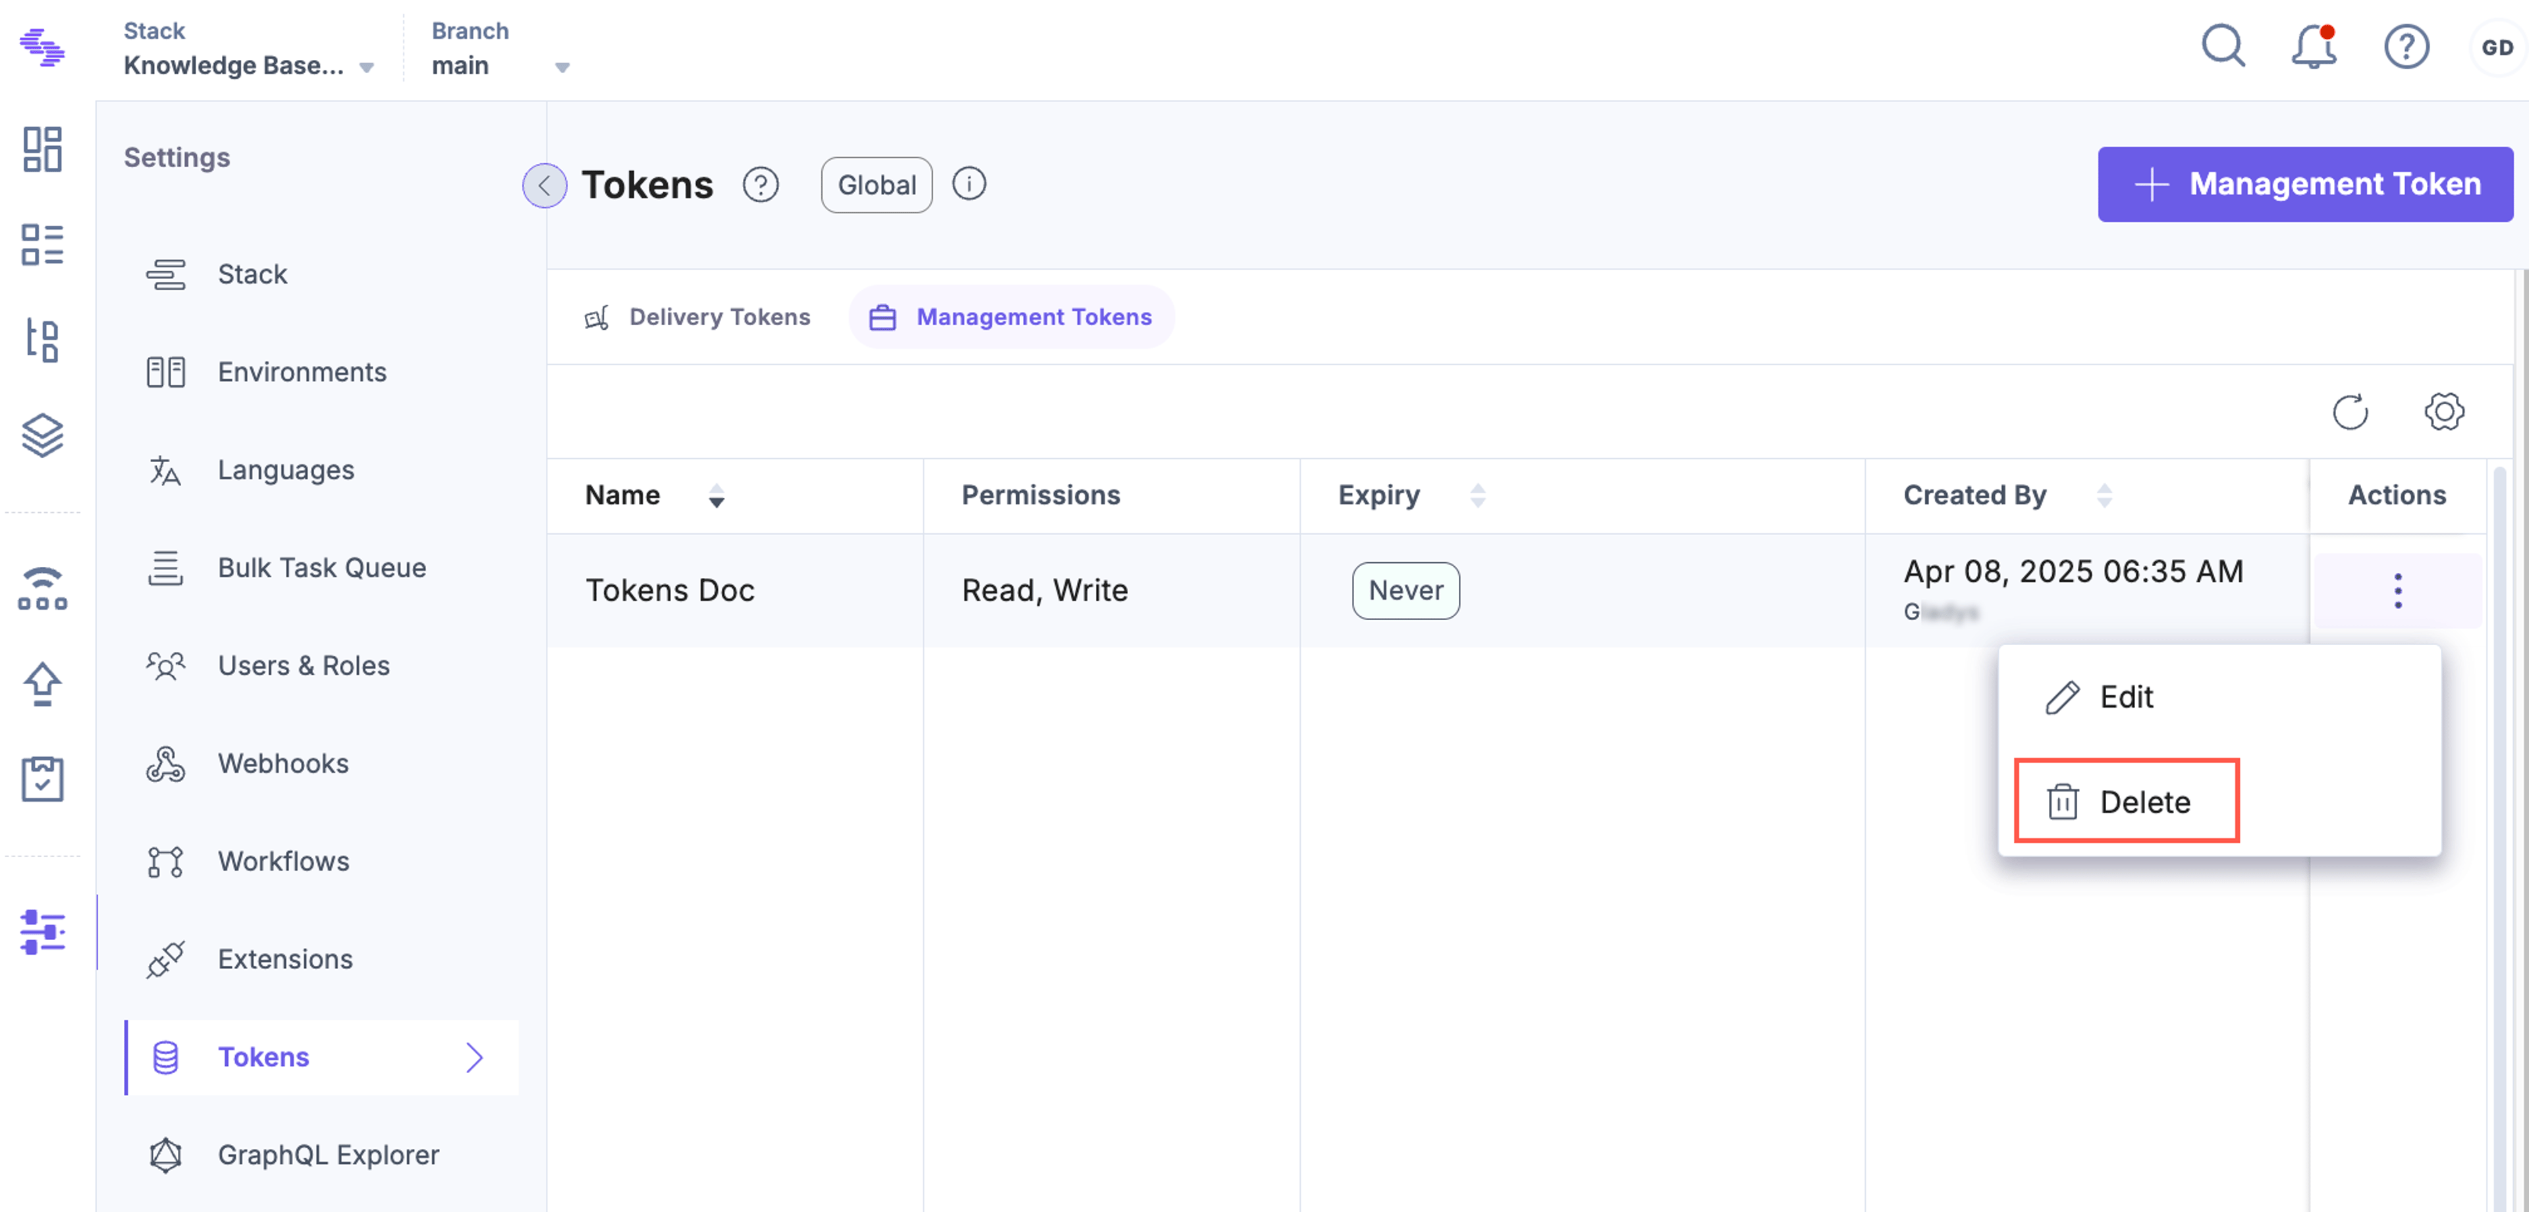Open the Assets layers icon in left rail

(x=42, y=435)
